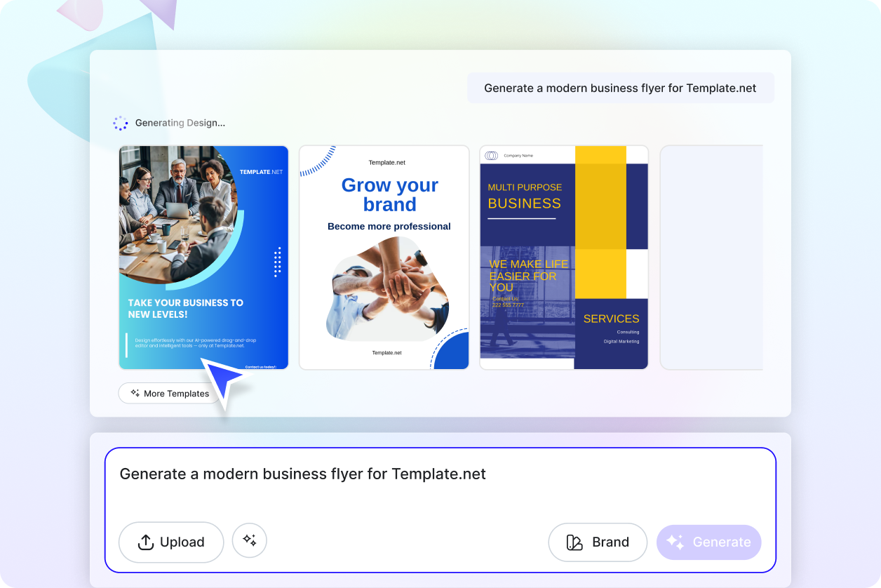Click the 'Generating Design...' status text
Image resolution: width=881 pixels, height=588 pixels.
pyautogui.click(x=180, y=123)
